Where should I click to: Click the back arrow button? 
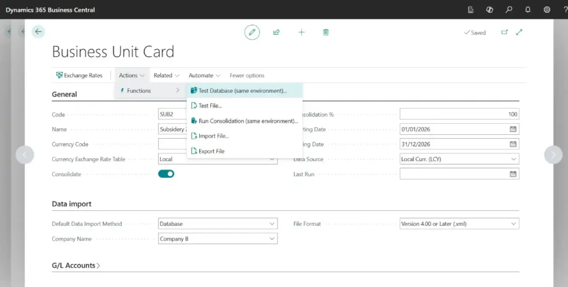click(38, 32)
